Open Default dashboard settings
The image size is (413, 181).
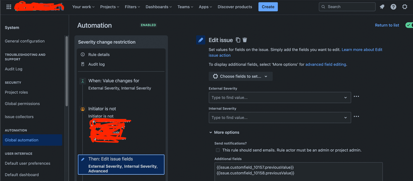click(x=21, y=174)
